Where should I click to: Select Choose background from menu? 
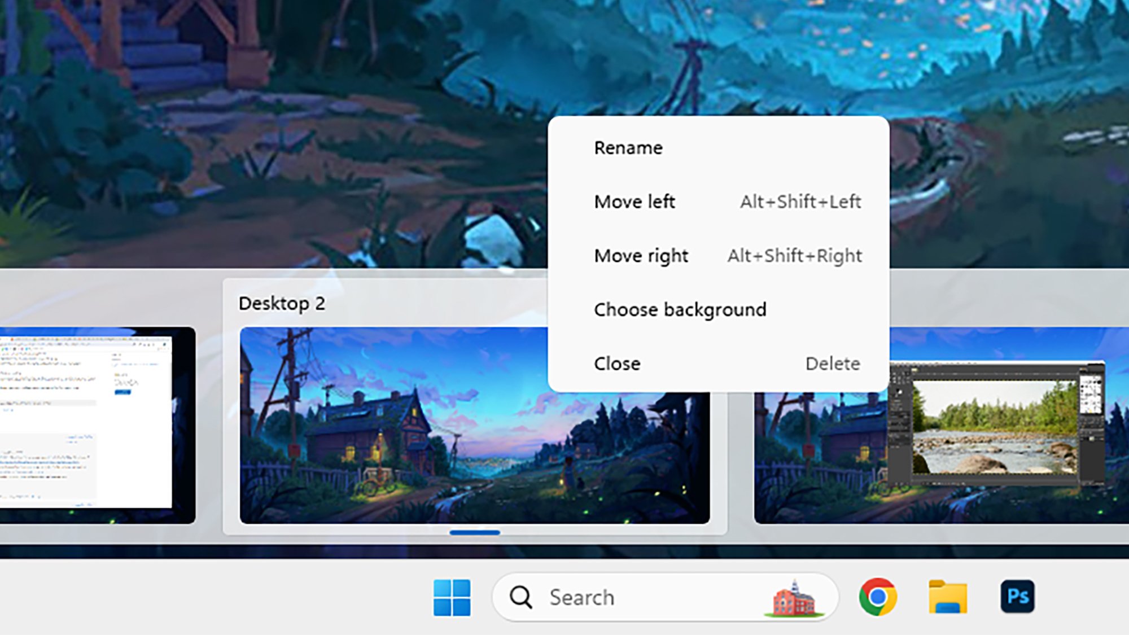click(680, 309)
